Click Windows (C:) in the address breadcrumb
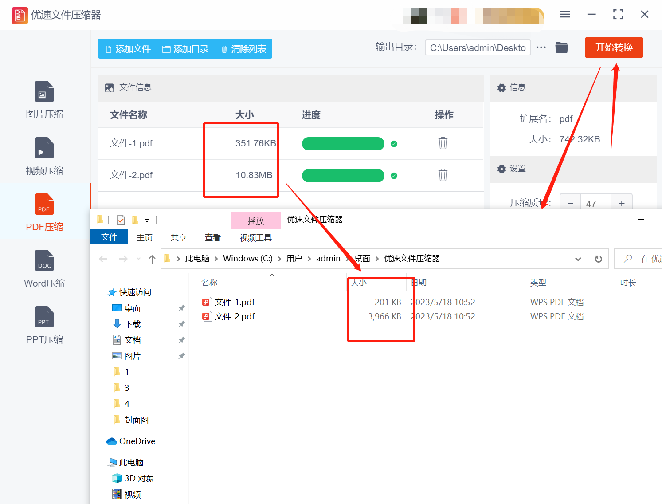662x504 pixels. coord(248,259)
